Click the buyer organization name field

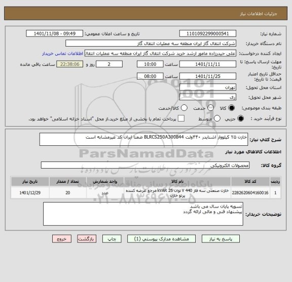[x=151, y=44]
